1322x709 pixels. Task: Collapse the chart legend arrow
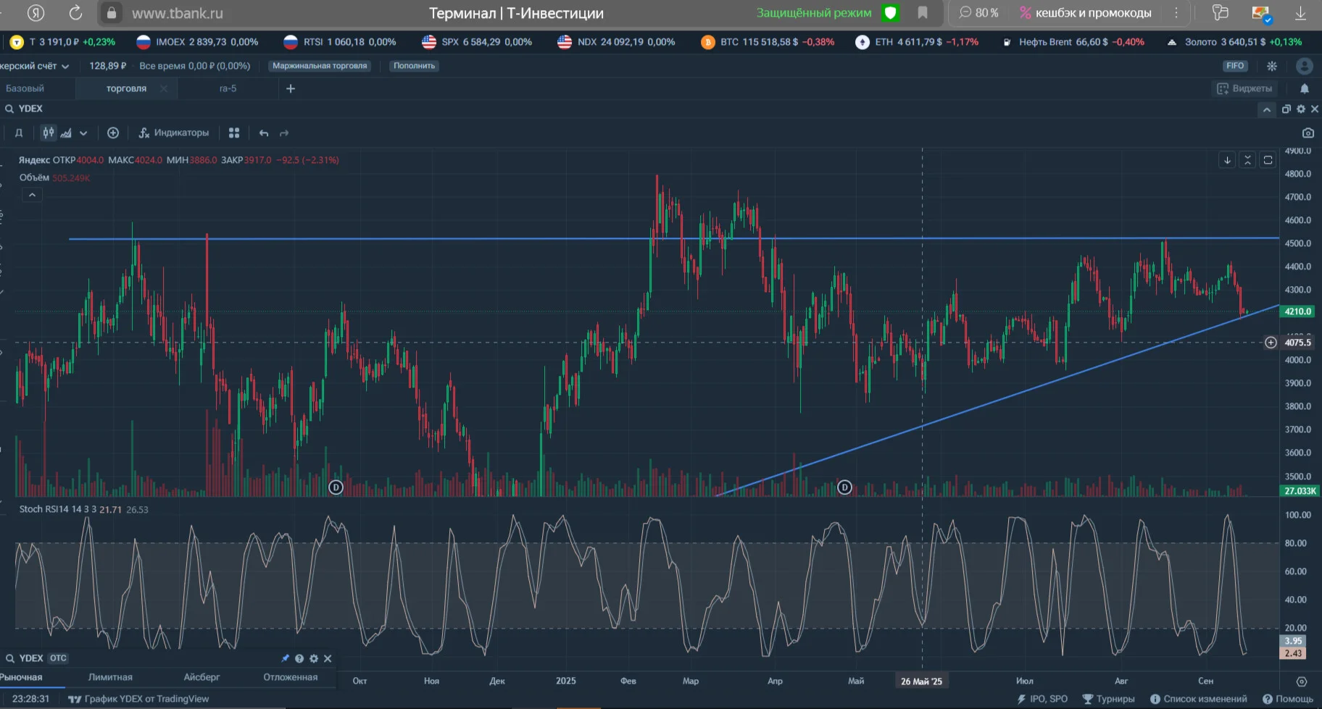pos(32,195)
